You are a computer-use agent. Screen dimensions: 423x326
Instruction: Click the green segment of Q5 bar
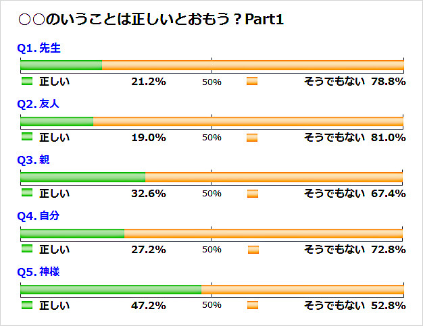click(111, 290)
